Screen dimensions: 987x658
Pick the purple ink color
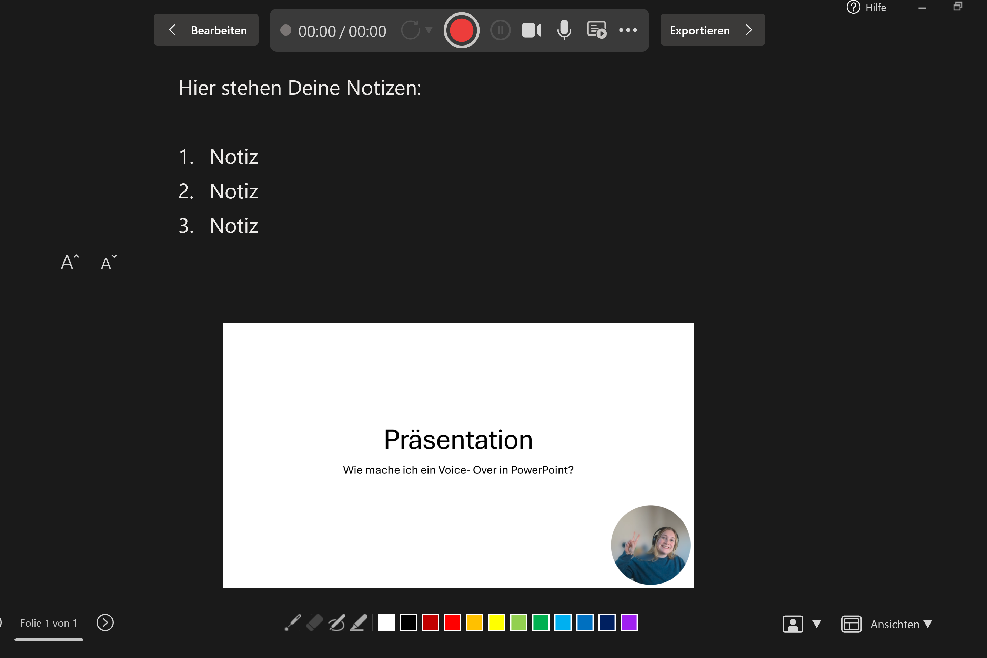tap(629, 622)
